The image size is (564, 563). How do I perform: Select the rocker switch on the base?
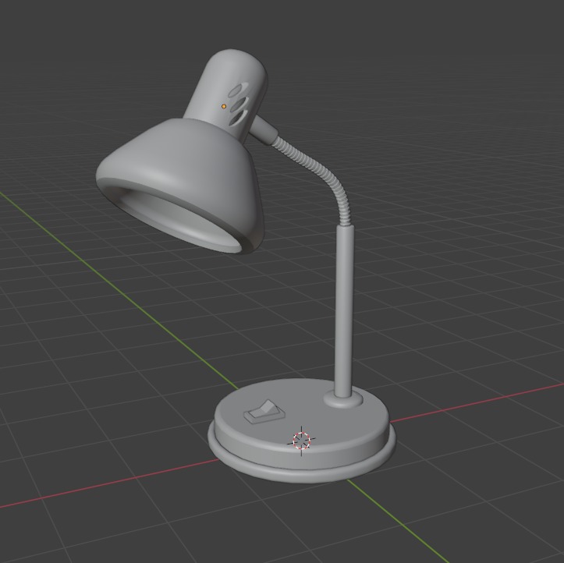point(264,412)
